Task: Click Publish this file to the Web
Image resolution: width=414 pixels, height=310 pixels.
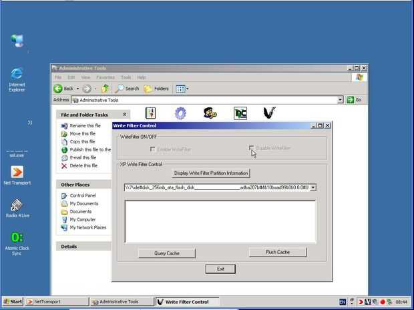Action: [90, 149]
